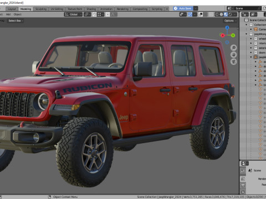The image size is (266, 199).
Task: Open the Animation workspace tab
Action: [x=106, y=9]
